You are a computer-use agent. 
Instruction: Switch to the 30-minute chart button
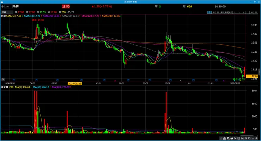[251, 12]
